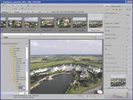Select thumbnail CRW_7383.CRW in filmstrip
Image resolution: width=133 pixels, height=100 pixels.
click(x=95, y=23)
